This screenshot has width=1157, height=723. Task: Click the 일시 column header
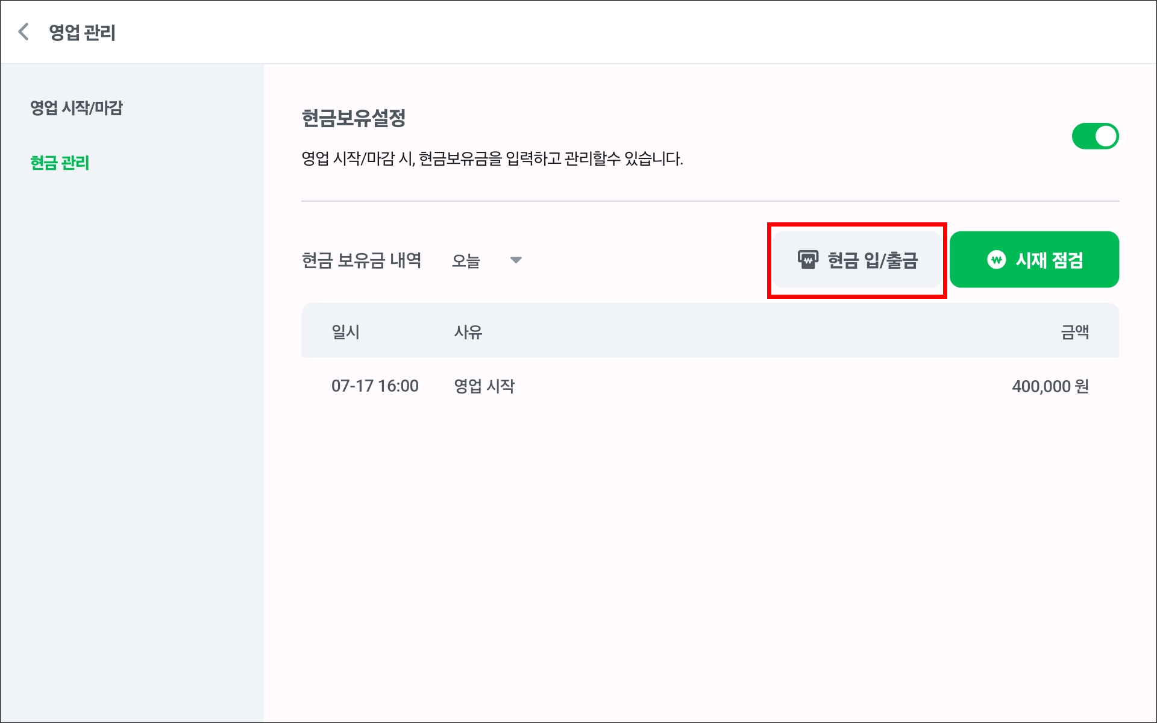(x=346, y=332)
